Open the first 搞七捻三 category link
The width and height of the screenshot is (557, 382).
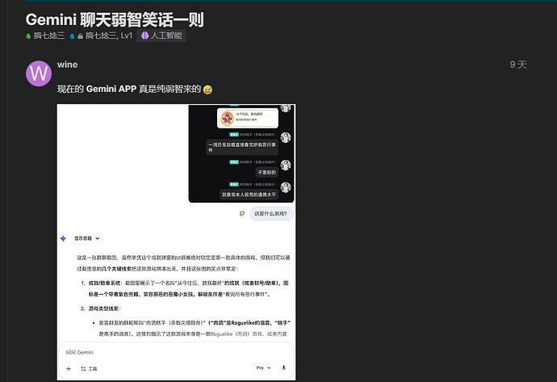point(45,36)
